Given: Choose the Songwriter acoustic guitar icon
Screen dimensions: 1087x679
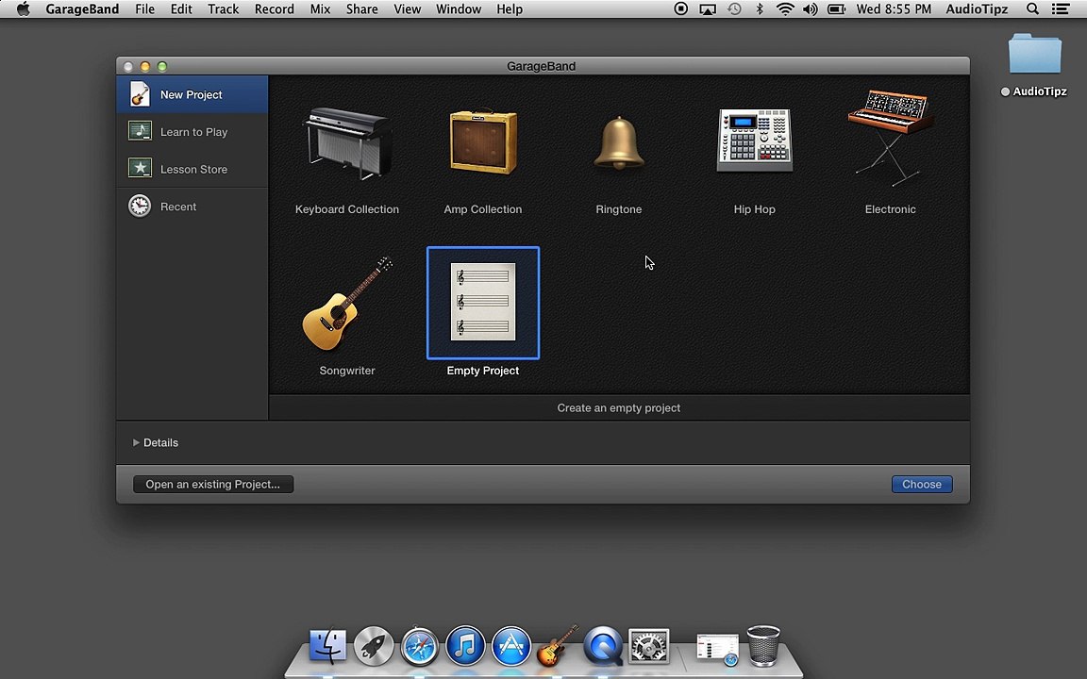Looking at the screenshot, I should [x=347, y=304].
